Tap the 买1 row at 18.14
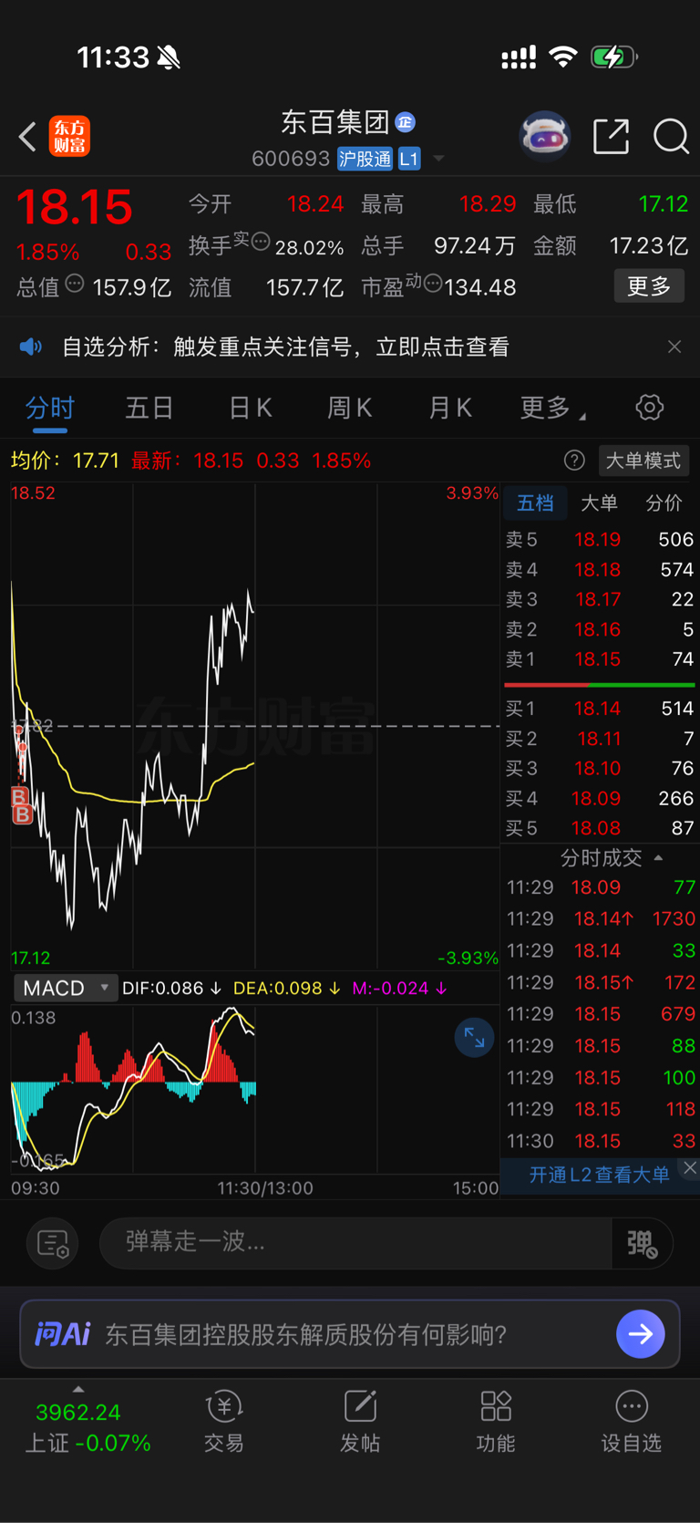Screen dimensions: 700x1523 [x=600, y=709]
